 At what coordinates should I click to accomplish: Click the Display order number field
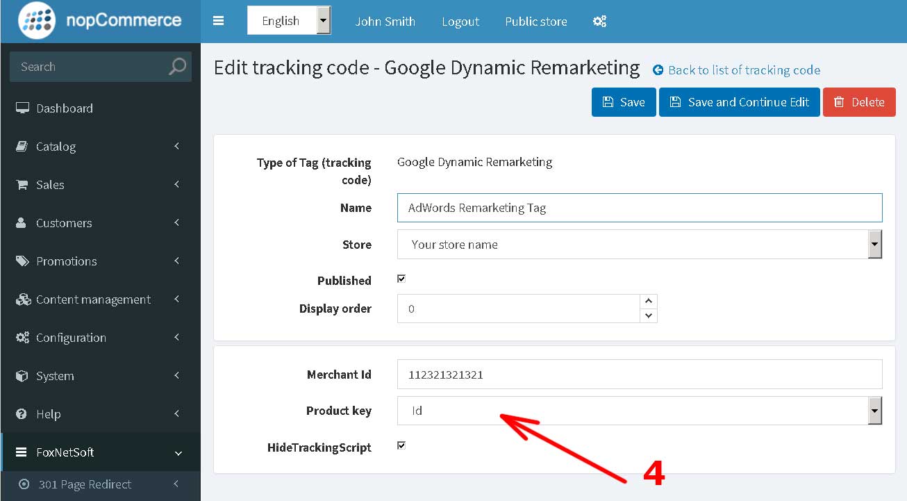518,309
